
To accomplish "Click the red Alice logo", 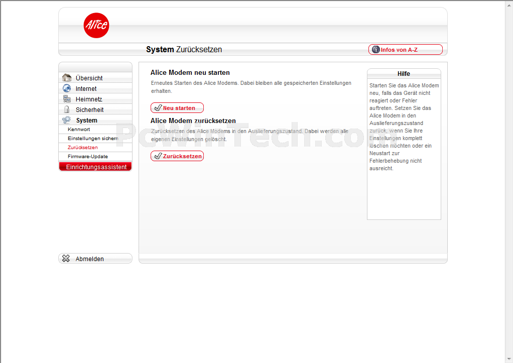I will (96, 25).
